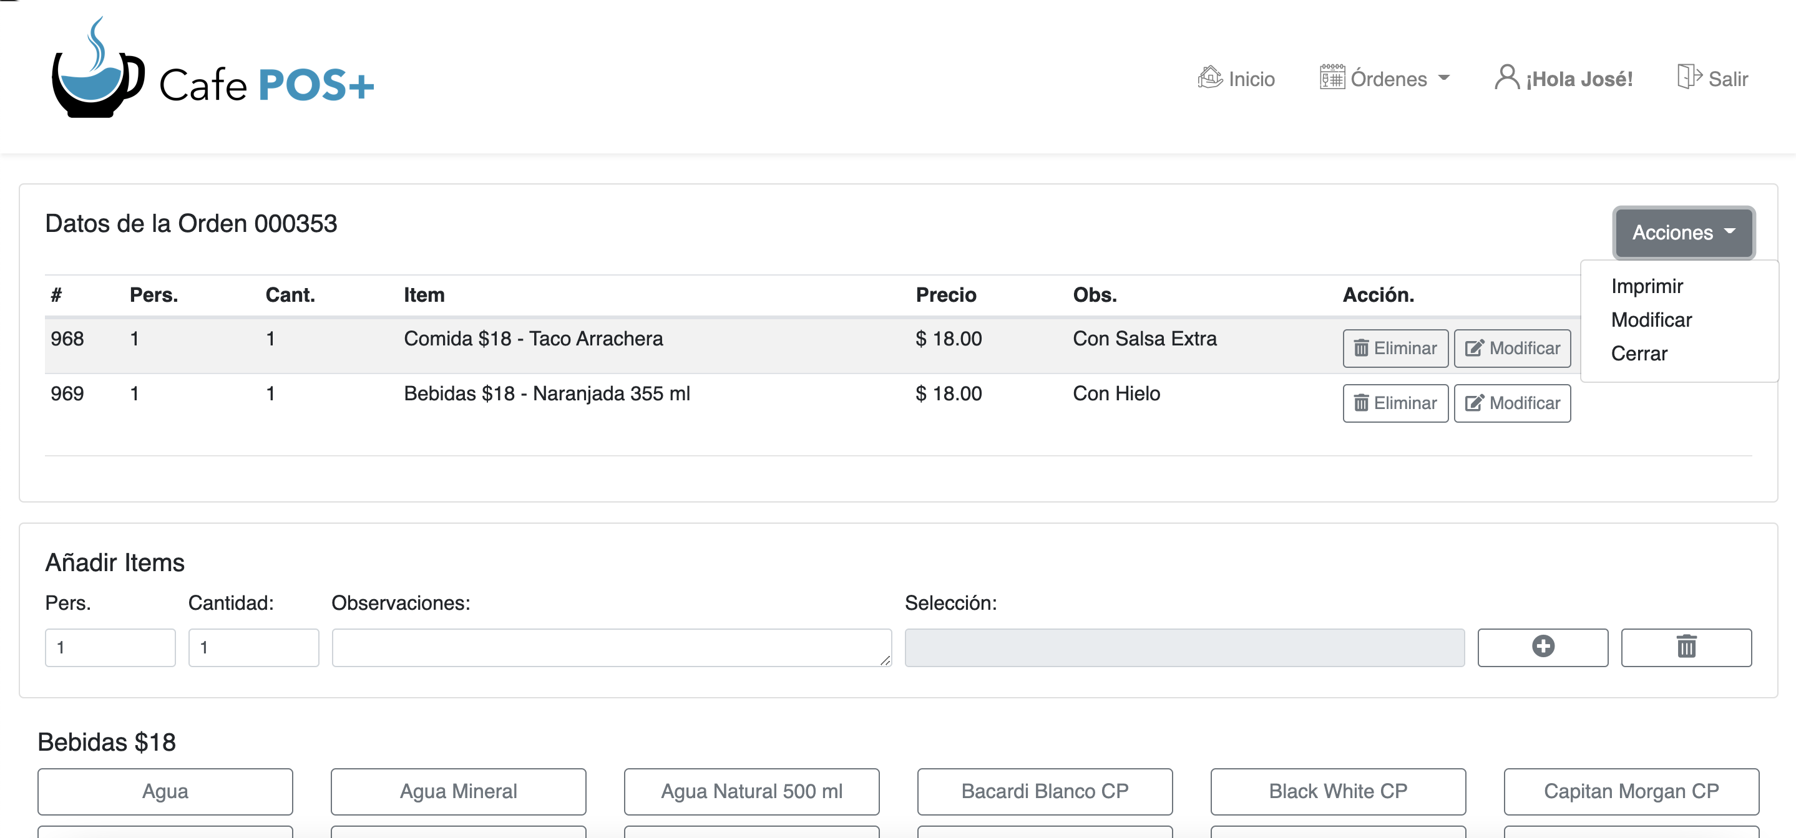
Task: Pick the Bacardi Blanco CP drink
Action: pyautogui.click(x=1044, y=791)
